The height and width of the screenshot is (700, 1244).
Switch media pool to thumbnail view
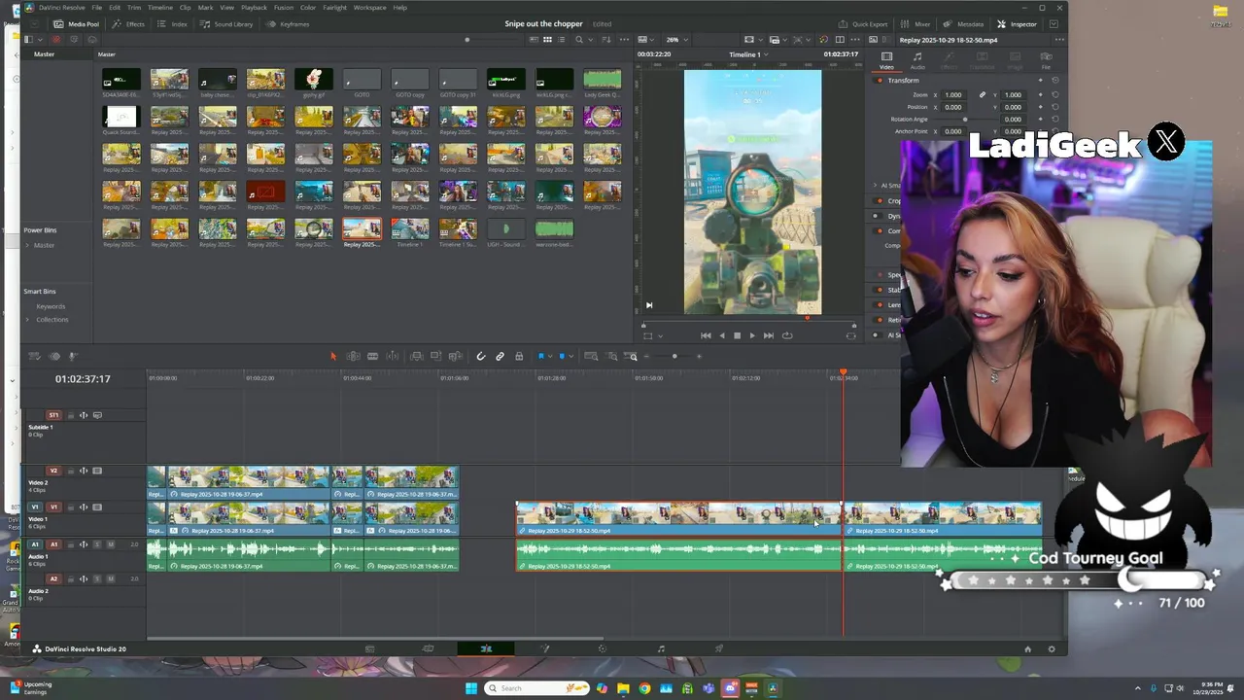pyautogui.click(x=547, y=40)
